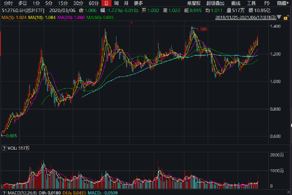The height and width of the screenshot is (195, 292).
Task: Open the 前复权 adjustment dropdown
Action: click(x=193, y=3)
